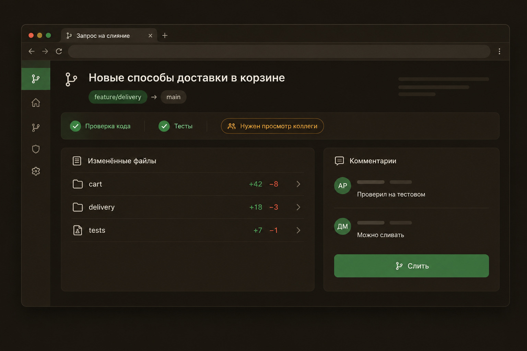Click the Изменённые файлы list icon
Screen dimensions: 527x351
click(77, 161)
